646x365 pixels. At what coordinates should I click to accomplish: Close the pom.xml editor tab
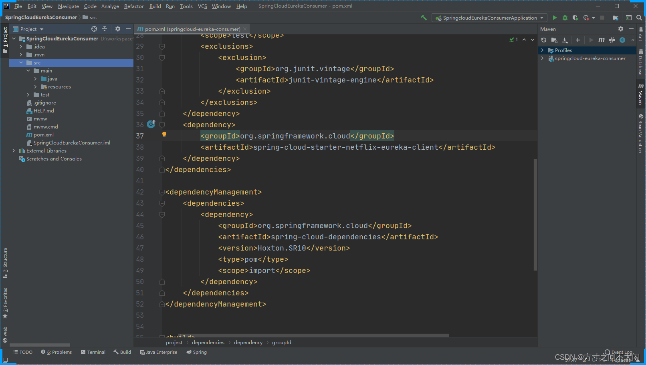click(x=245, y=29)
